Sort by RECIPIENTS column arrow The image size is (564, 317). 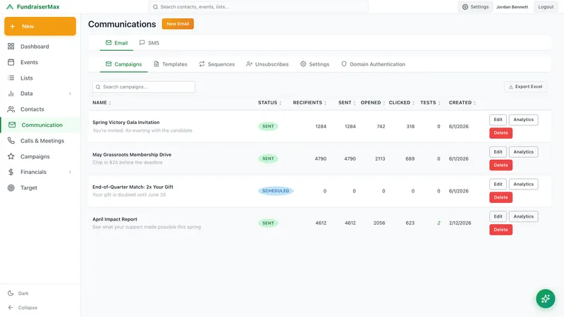[x=325, y=103]
